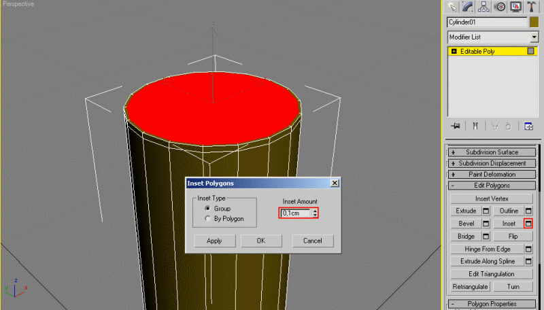Click the Extrude button
Screen dimensions: 544x310
466,211
